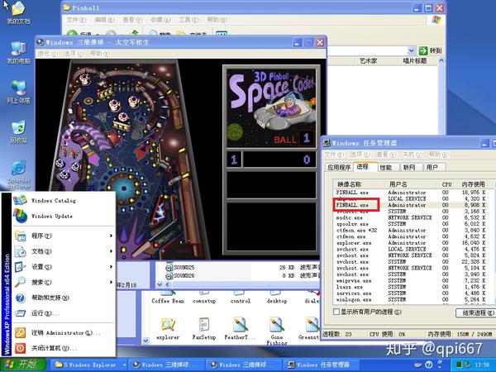This screenshot has width=496, height=372.
Task: Click the system clock showing 13:56
Action: 482,365
